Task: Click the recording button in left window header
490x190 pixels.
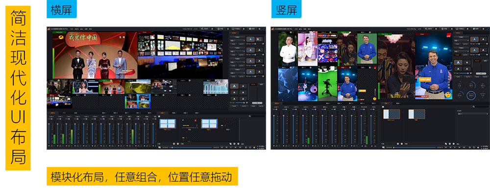Action: (x=220, y=29)
